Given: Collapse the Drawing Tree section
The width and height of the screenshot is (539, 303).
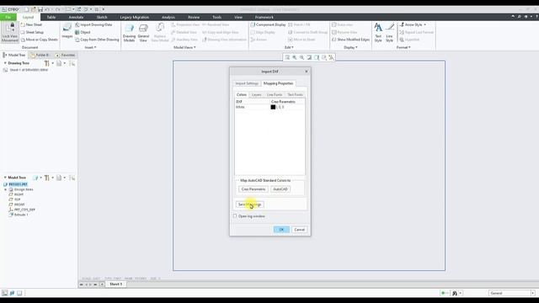Looking at the screenshot, I should click(5, 63).
